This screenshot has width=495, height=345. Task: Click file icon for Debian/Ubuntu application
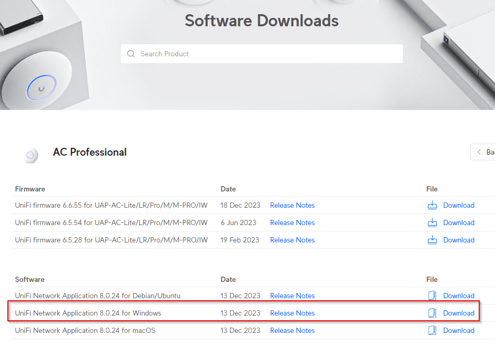[432, 296]
